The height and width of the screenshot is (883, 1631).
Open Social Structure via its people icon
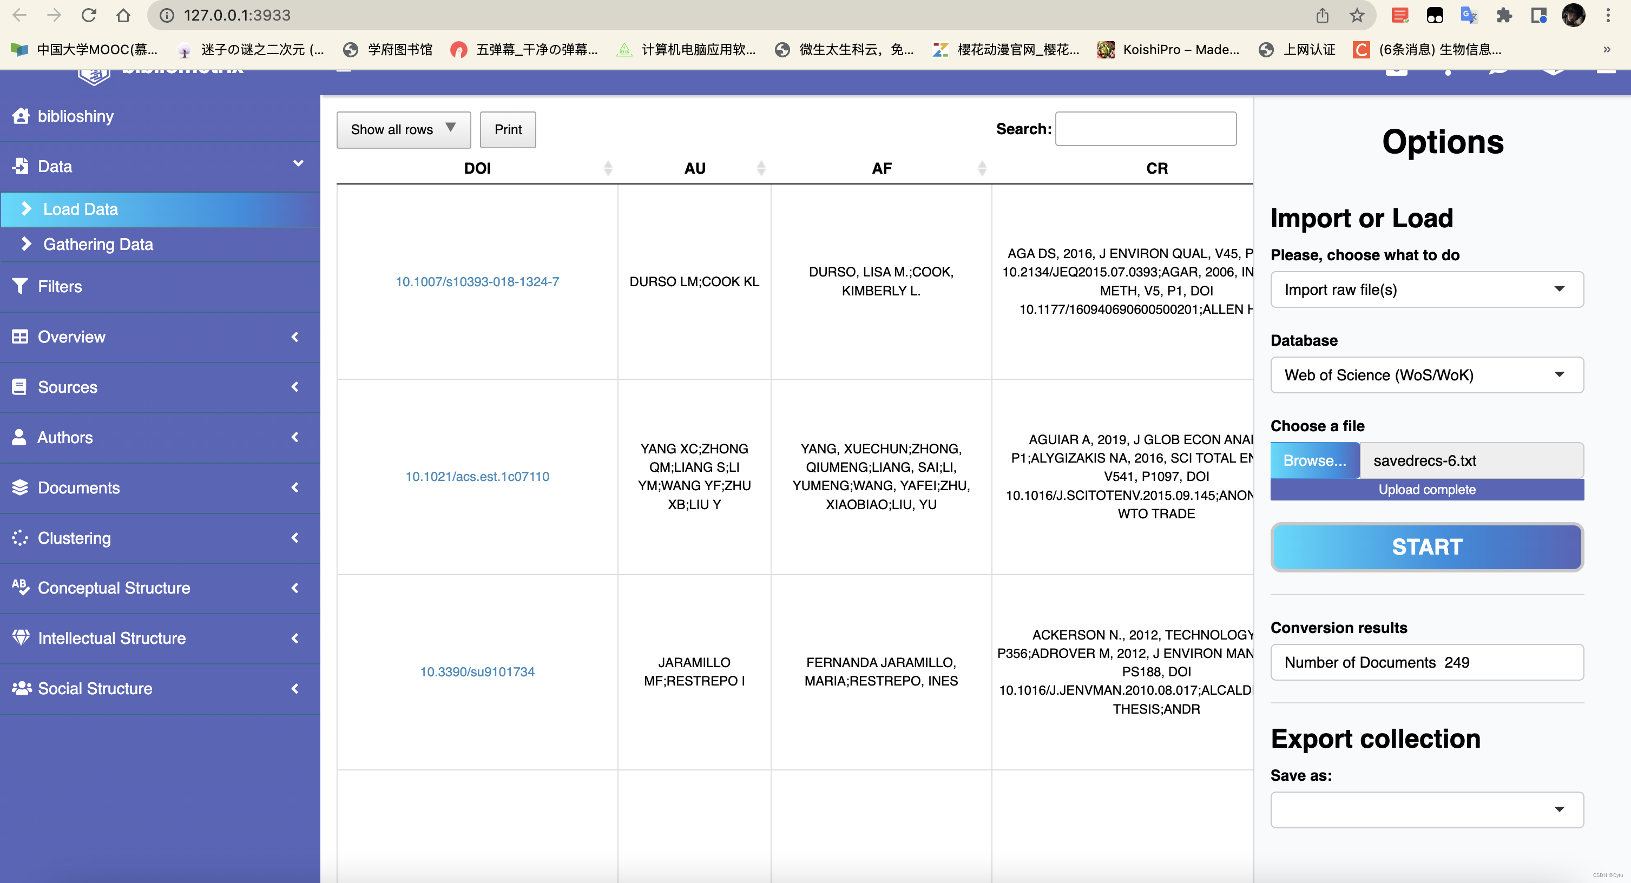(x=22, y=688)
